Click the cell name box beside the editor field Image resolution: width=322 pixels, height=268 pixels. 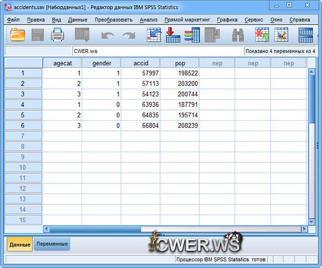(x=38, y=51)
